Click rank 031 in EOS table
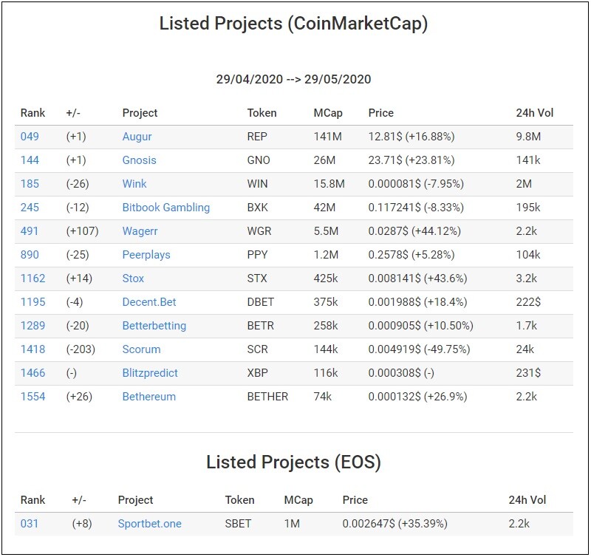 [29, 524]
